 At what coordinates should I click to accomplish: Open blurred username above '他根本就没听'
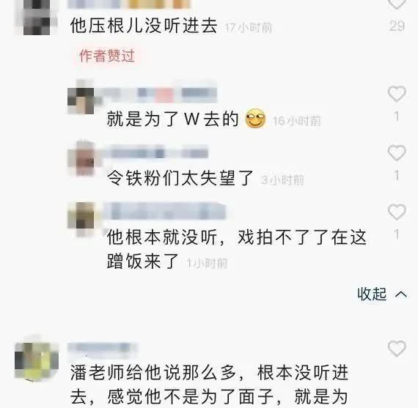click(x=165, y=212)
